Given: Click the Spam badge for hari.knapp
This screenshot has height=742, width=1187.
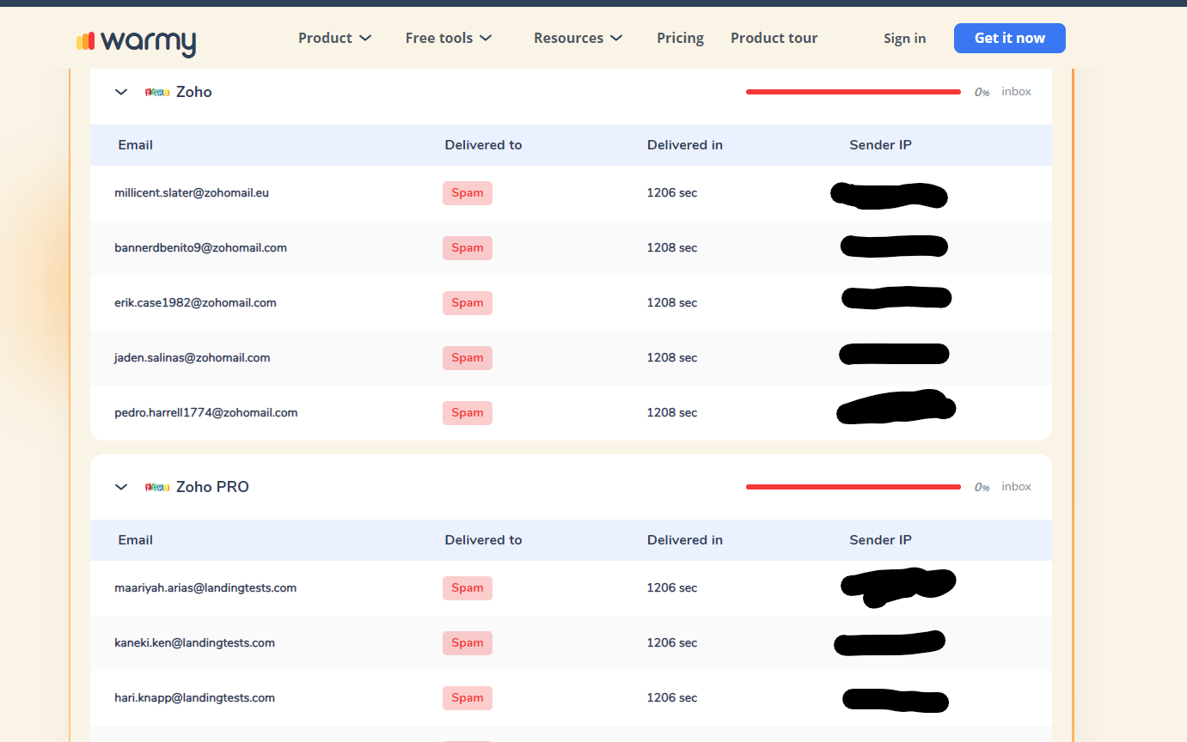Looking at the screenshot, I should [468, 698].
